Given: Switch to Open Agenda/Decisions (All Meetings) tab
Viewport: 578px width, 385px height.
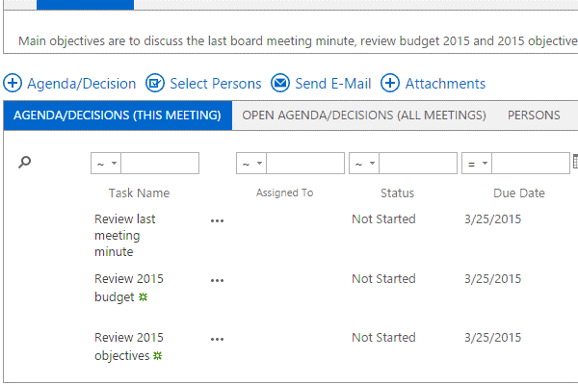Looking at the screenshot, I should pyautogui.click(x=364, y=115).
